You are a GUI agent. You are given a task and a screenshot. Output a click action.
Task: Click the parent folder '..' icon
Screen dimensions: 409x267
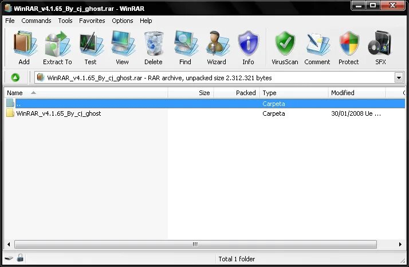point(10,103)
